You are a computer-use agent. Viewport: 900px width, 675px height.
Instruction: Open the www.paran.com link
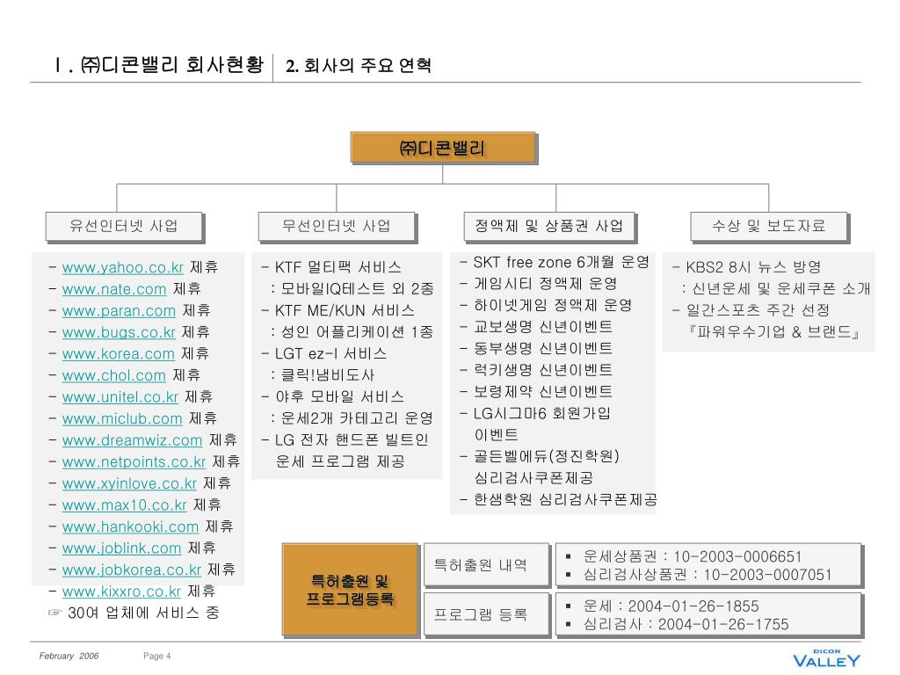[119, 311]
